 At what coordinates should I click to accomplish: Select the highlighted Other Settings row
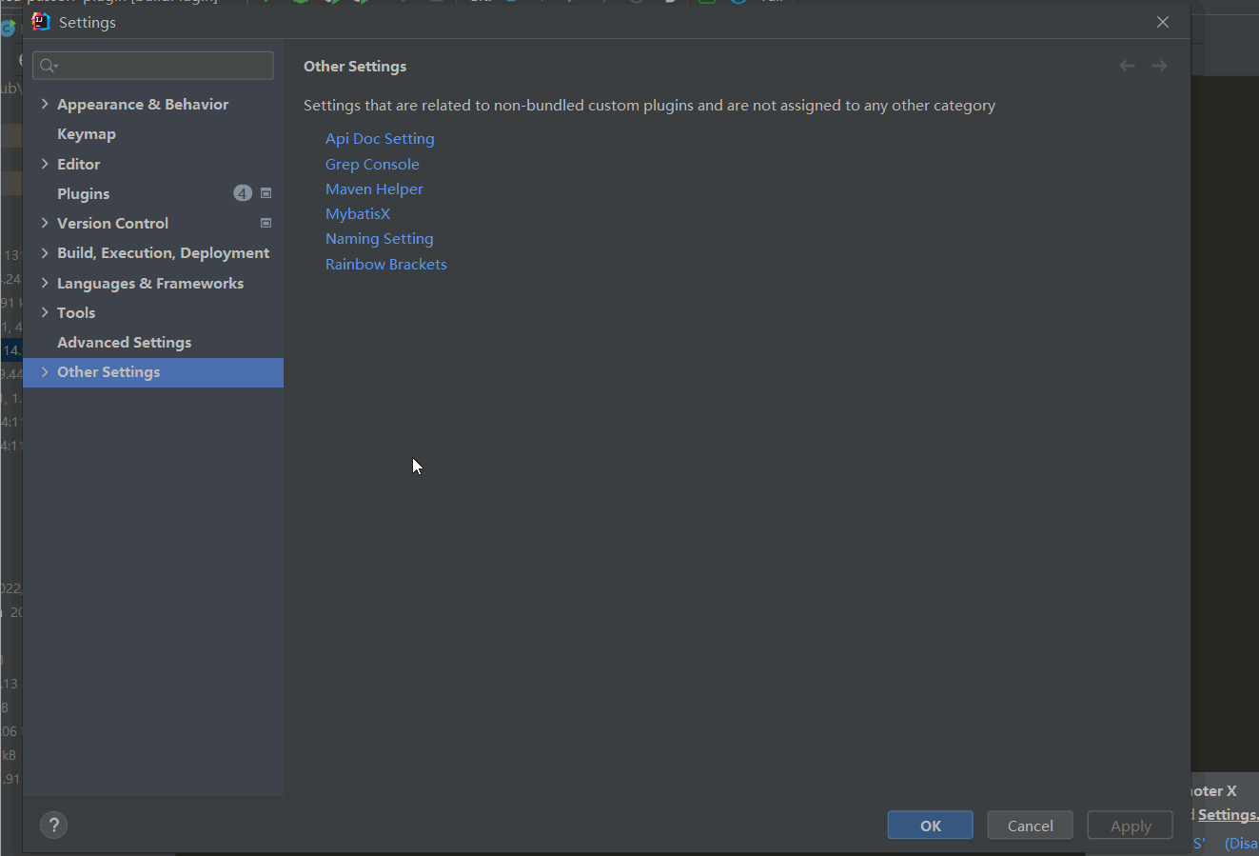tap(153, 372)
